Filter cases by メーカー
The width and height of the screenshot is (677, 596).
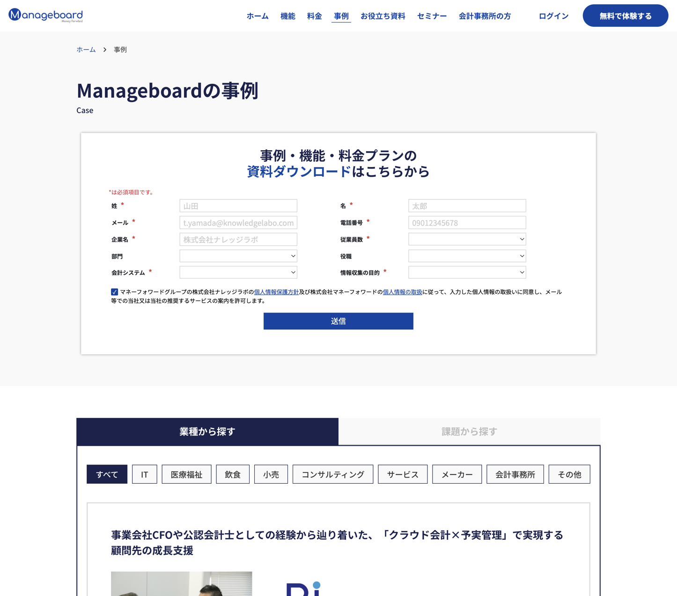coord(457,474)
